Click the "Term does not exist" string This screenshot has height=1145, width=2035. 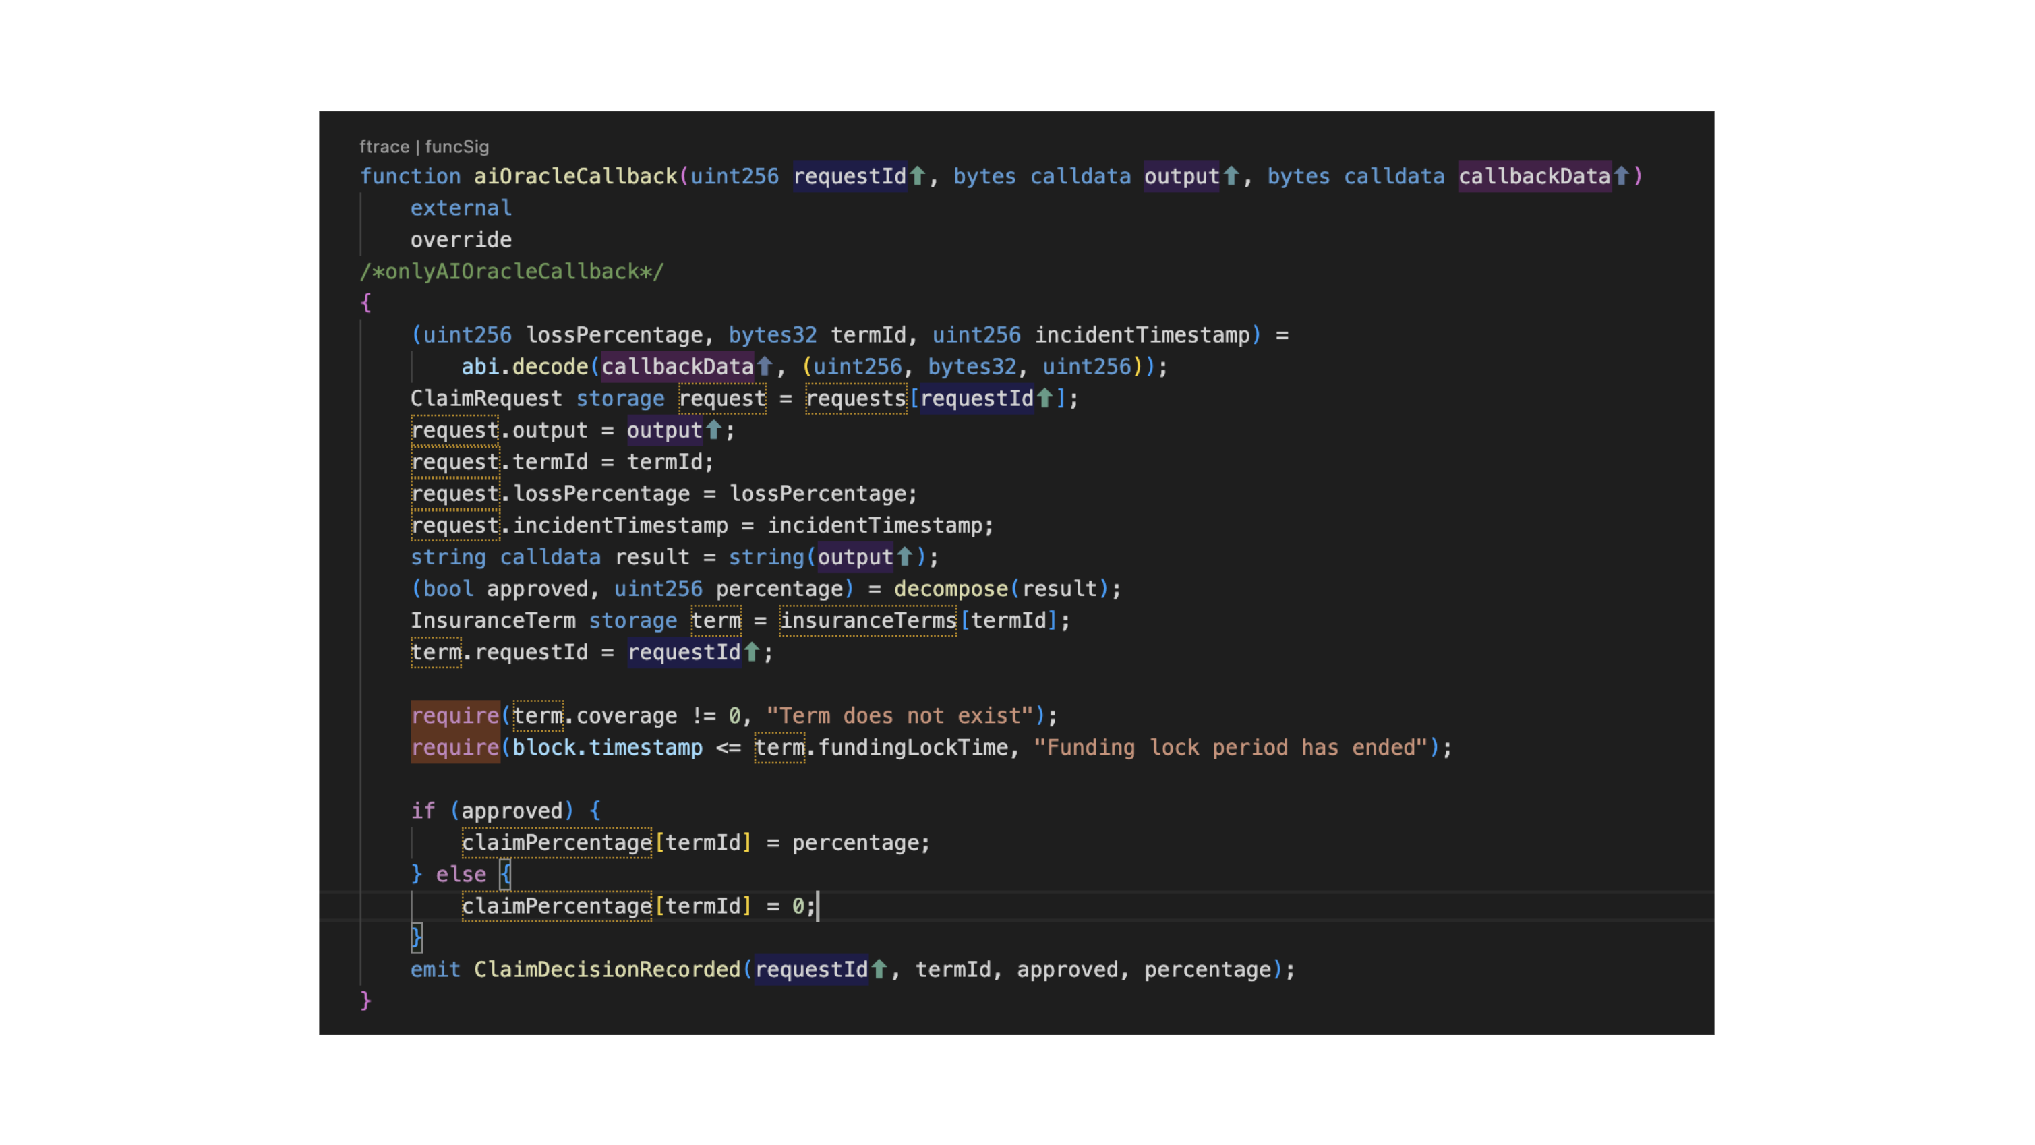(899, 716)
